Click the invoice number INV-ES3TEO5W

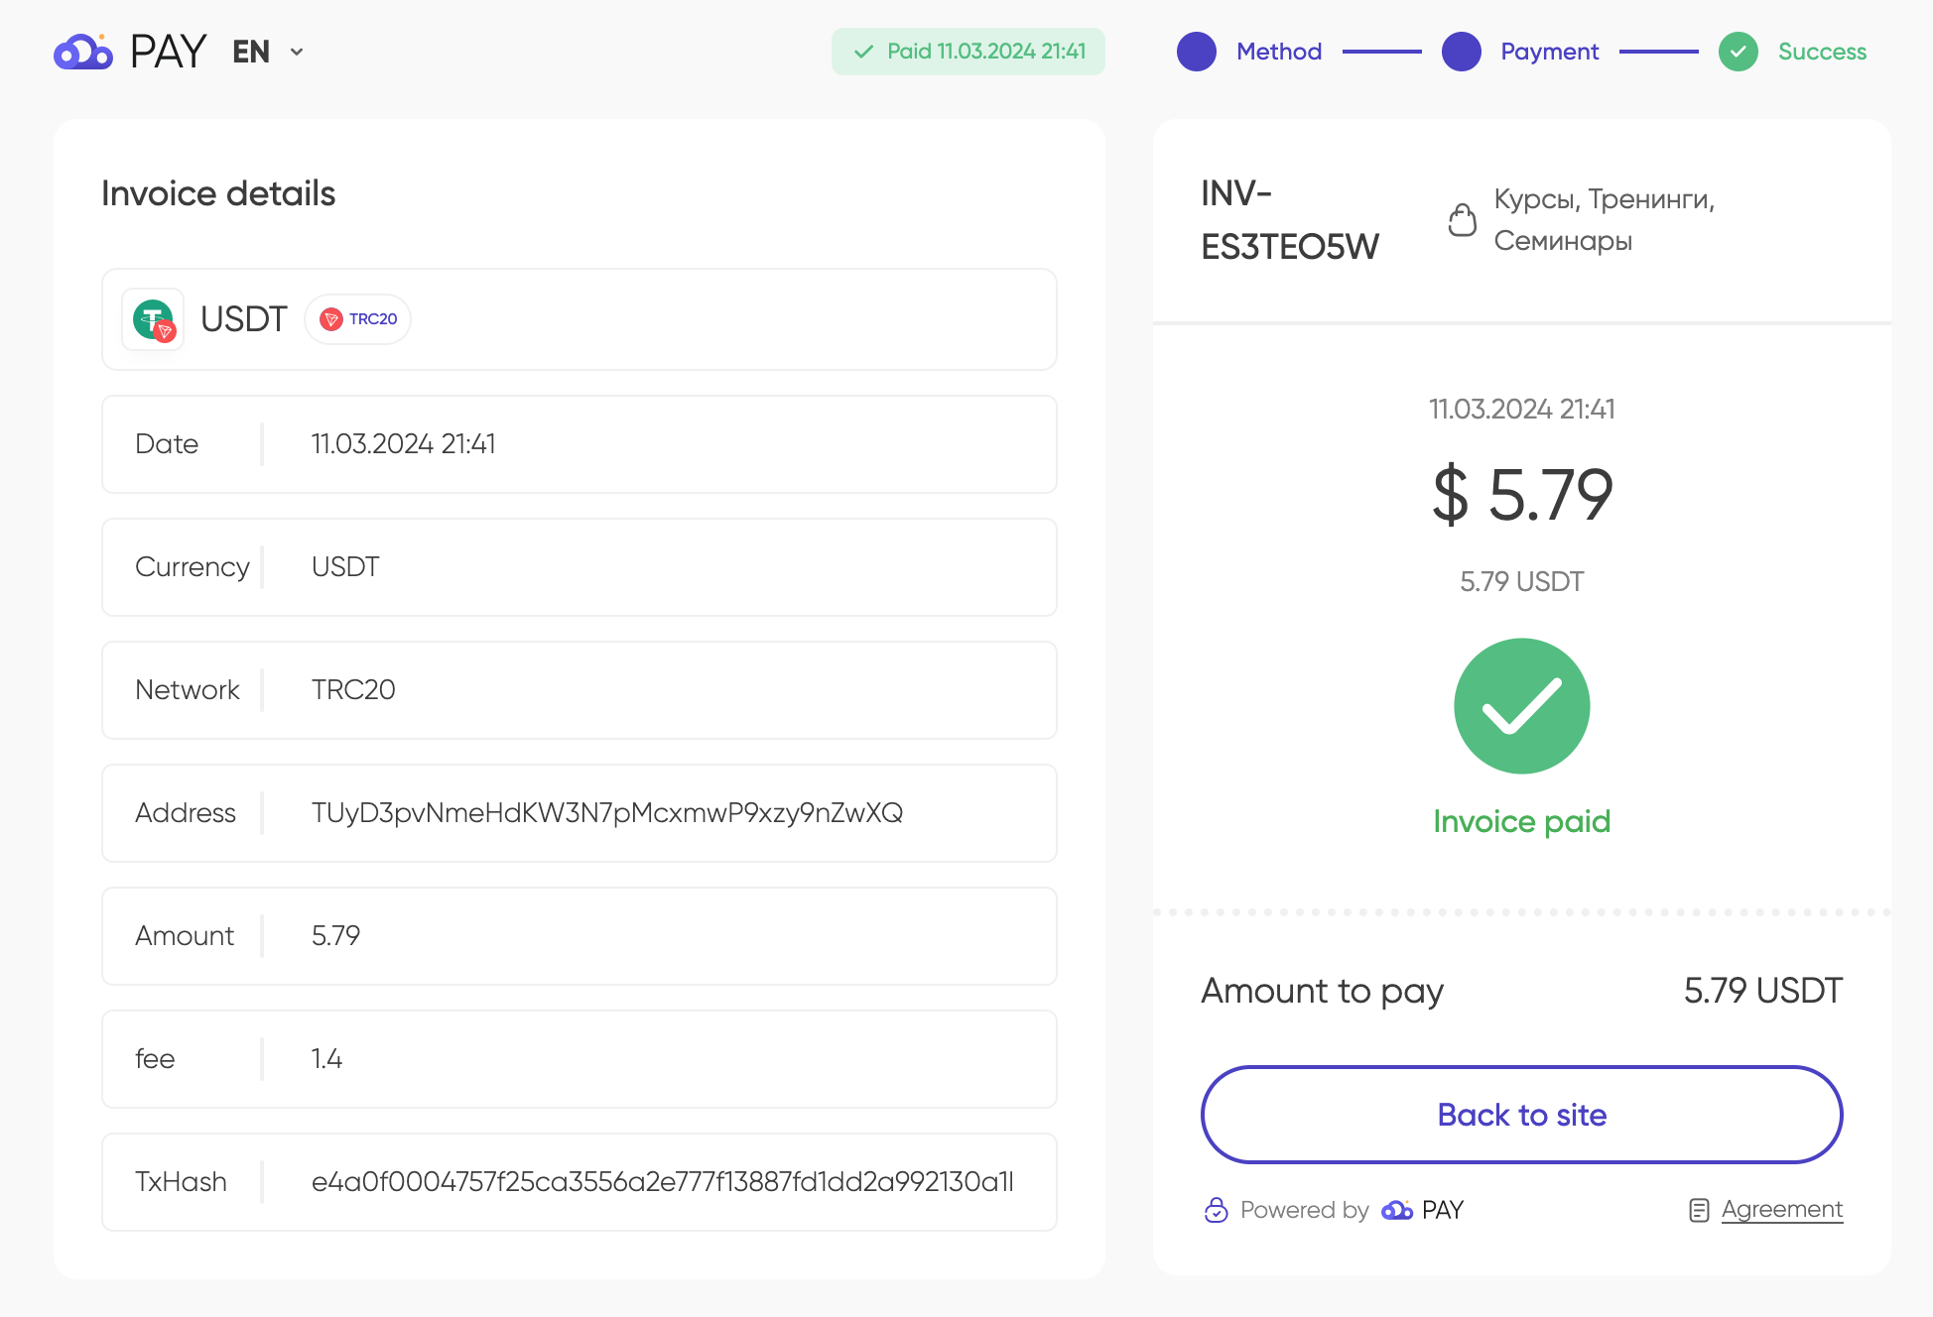tap(1290, 219)
